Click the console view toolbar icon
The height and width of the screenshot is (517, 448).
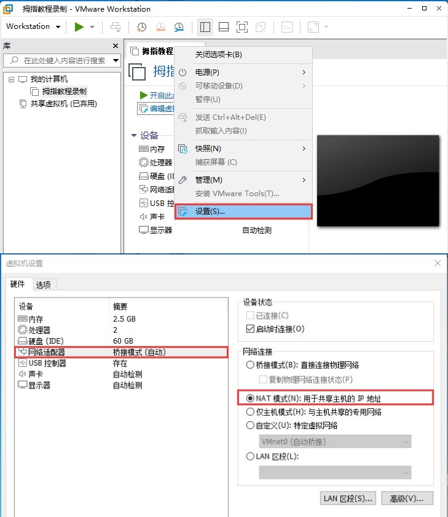tap(287, 27)
